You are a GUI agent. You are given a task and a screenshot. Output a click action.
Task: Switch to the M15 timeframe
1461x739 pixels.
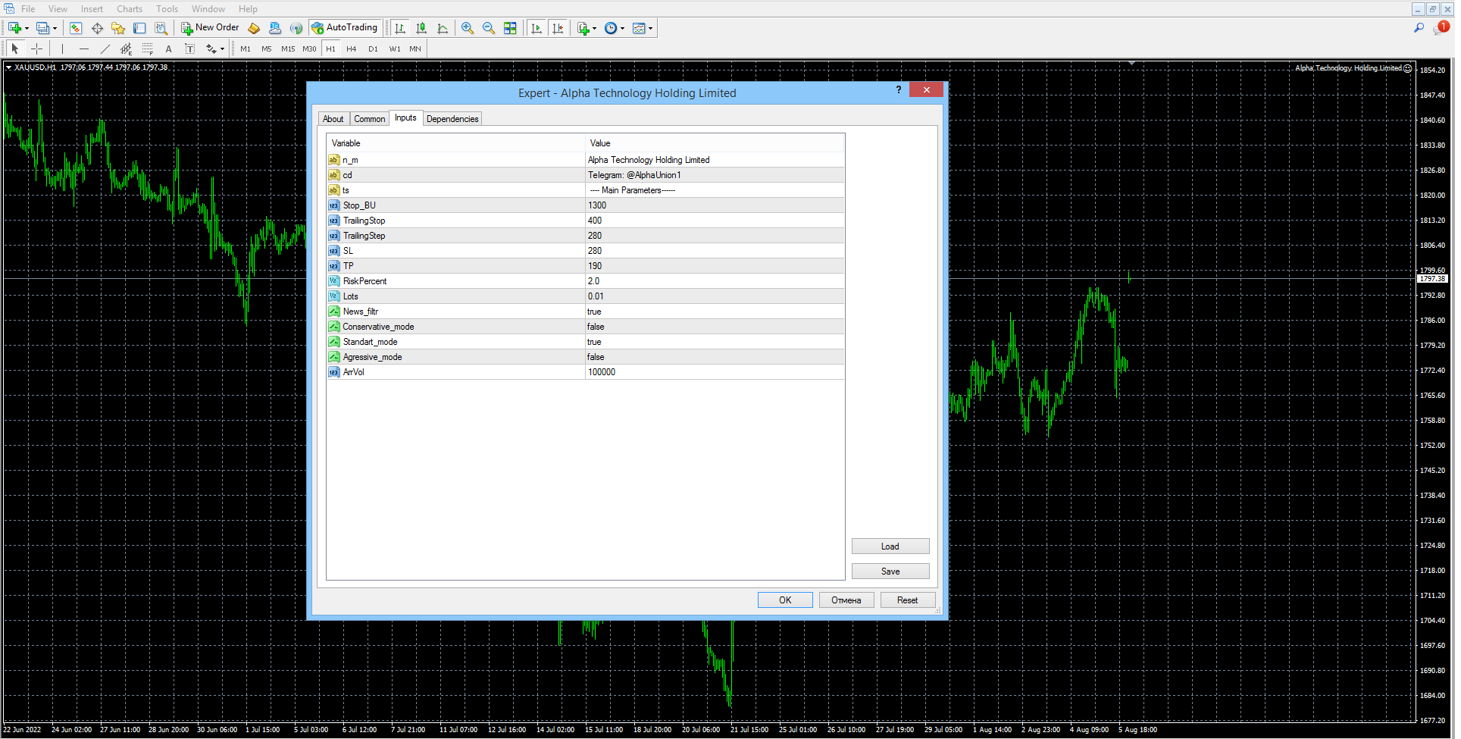[x=288, y=49]
